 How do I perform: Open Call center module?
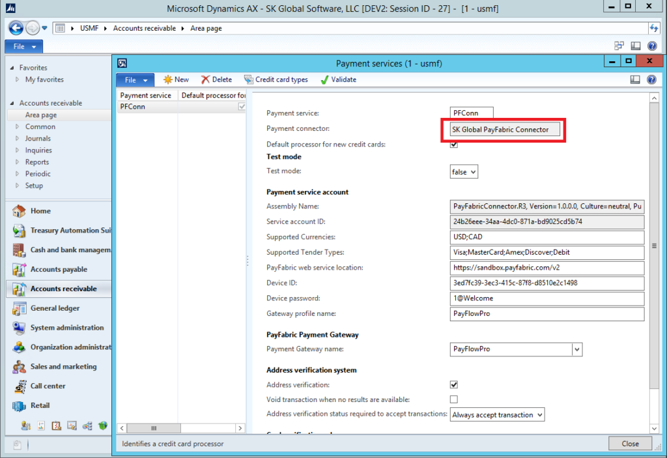tap(59, 386)
